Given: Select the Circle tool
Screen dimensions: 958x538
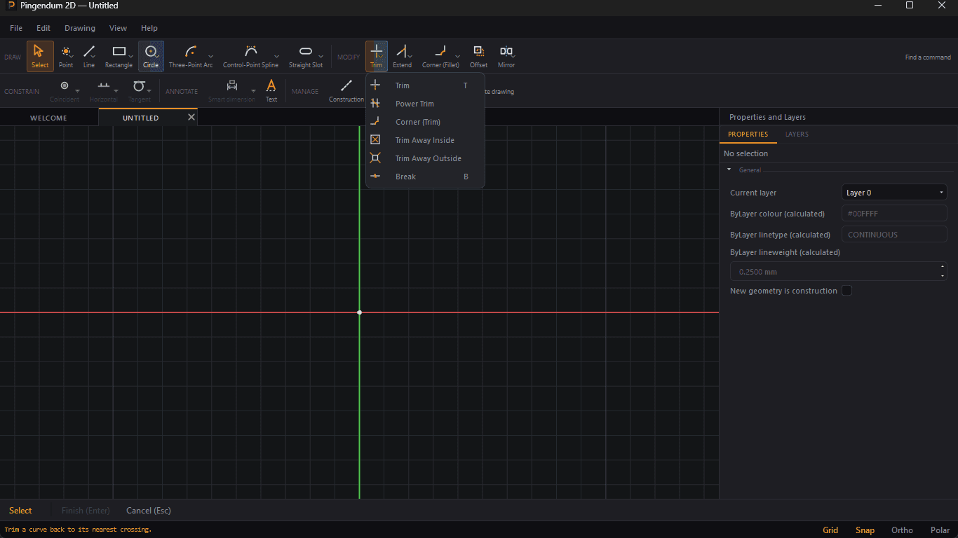Looking at the screenshot, I should (151, 56).
